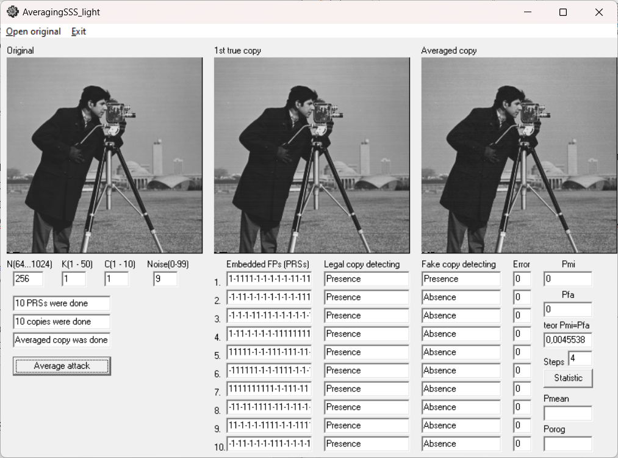
Task: Click Fake copy 'Absence' field in row 6
Action: [461, 371]
